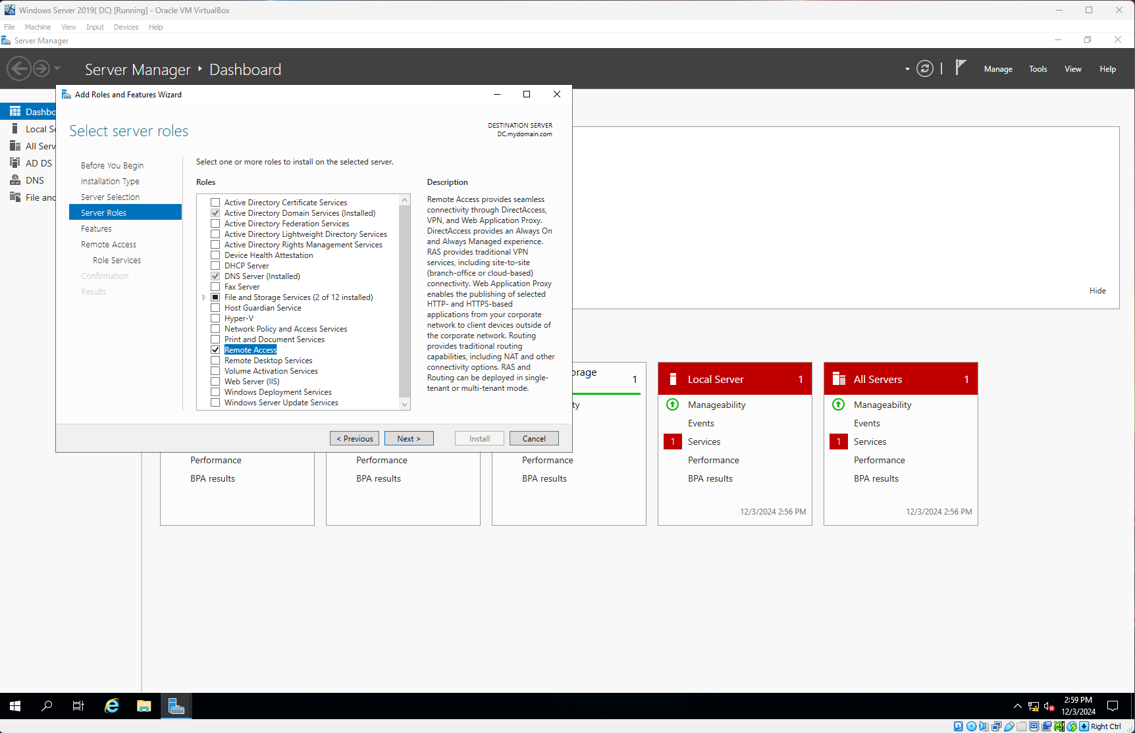
Task: Open Events in the Local Server tile
Action: 701,423
